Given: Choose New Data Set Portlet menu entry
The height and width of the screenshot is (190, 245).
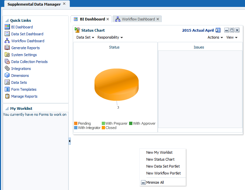Looking at the screenshot, I should pos(162,166).
